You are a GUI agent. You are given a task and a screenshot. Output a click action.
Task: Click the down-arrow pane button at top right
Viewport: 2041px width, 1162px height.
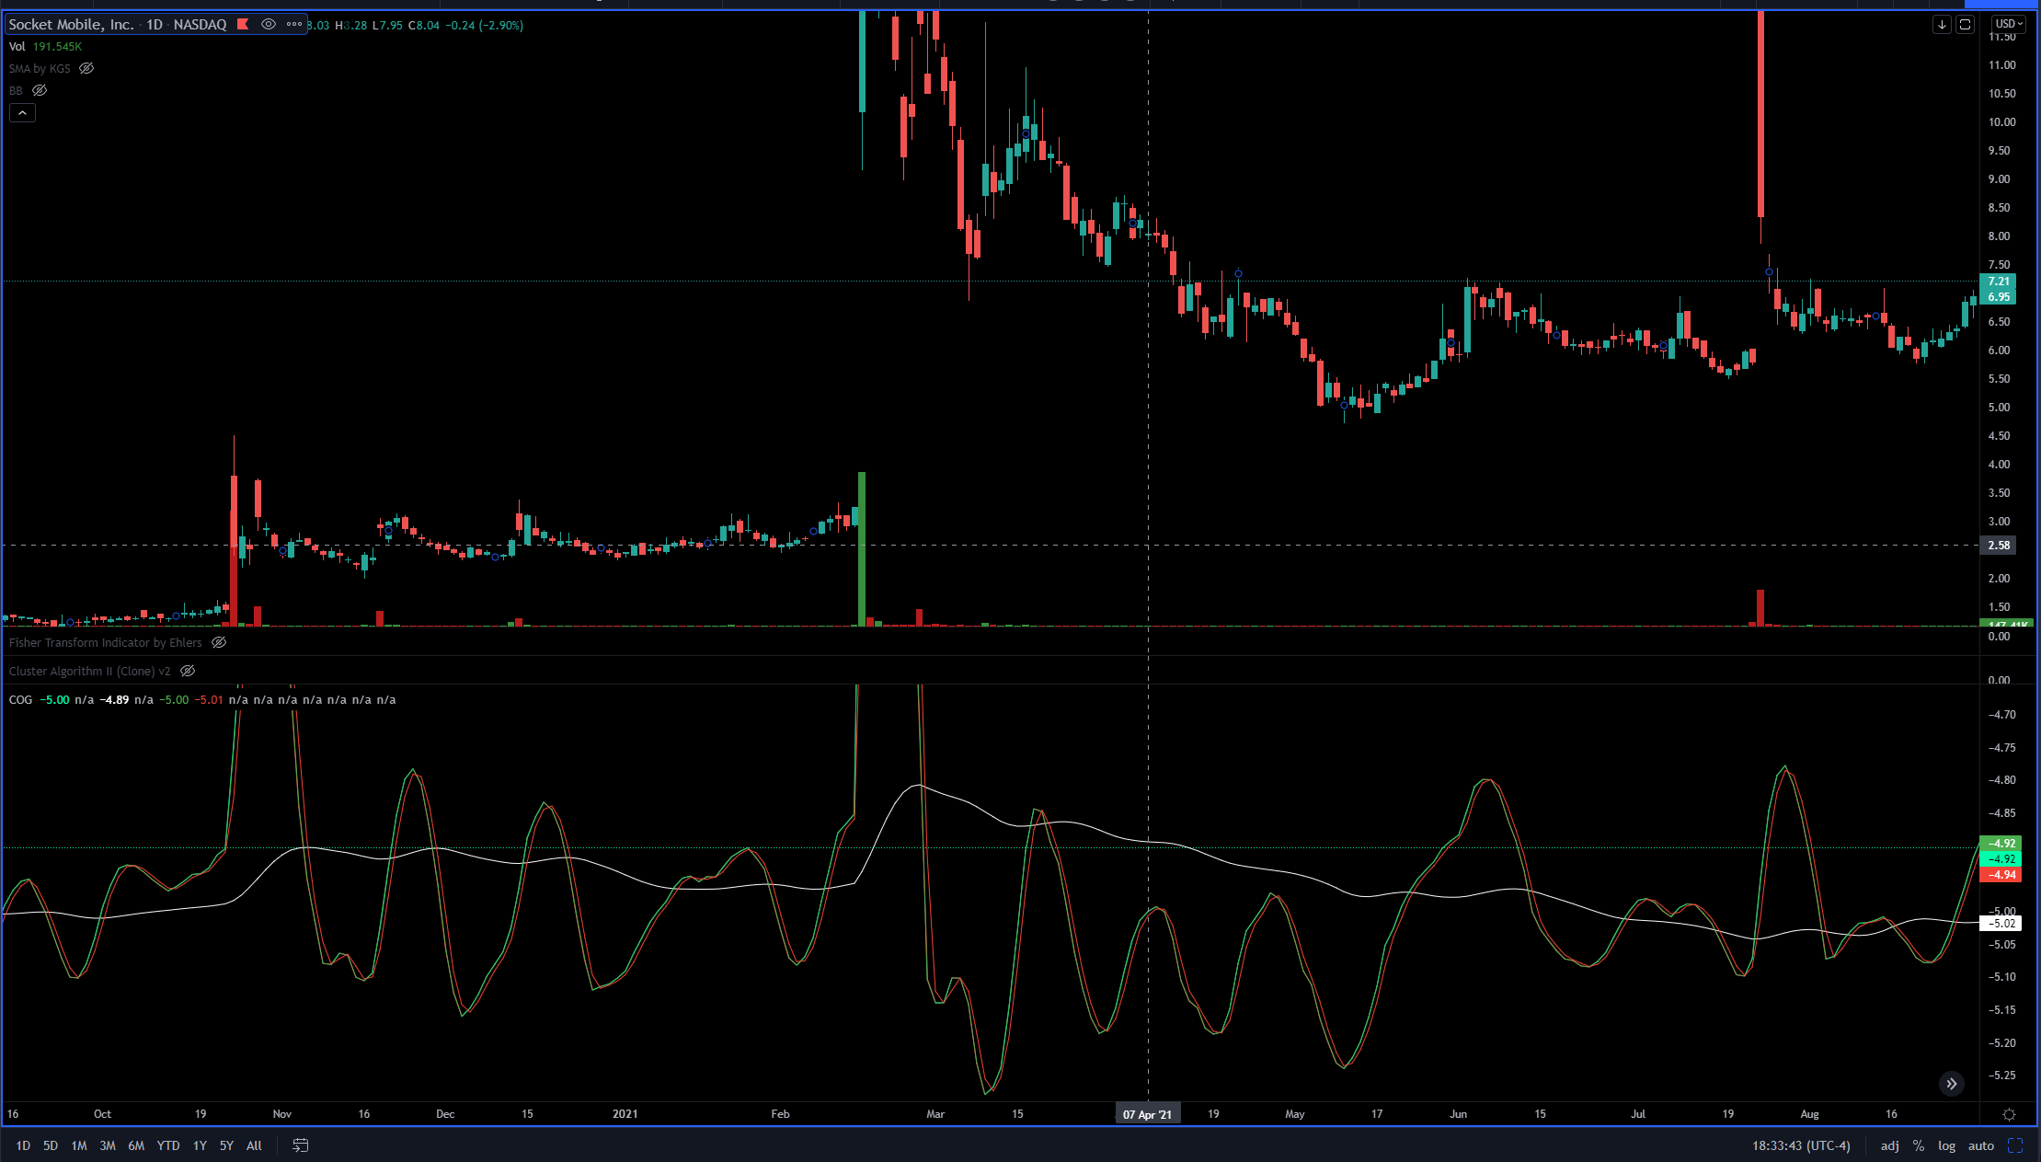(x=1942, y=25)
